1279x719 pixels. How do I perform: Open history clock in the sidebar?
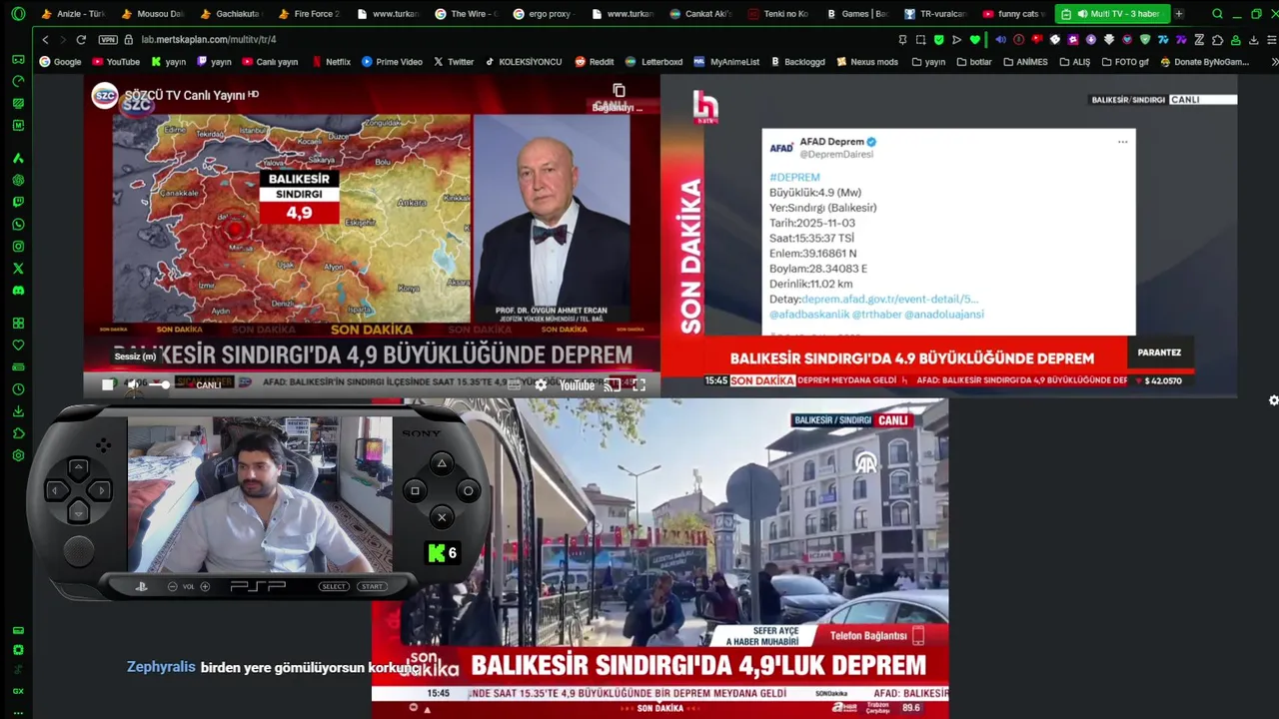coord(18,389)
